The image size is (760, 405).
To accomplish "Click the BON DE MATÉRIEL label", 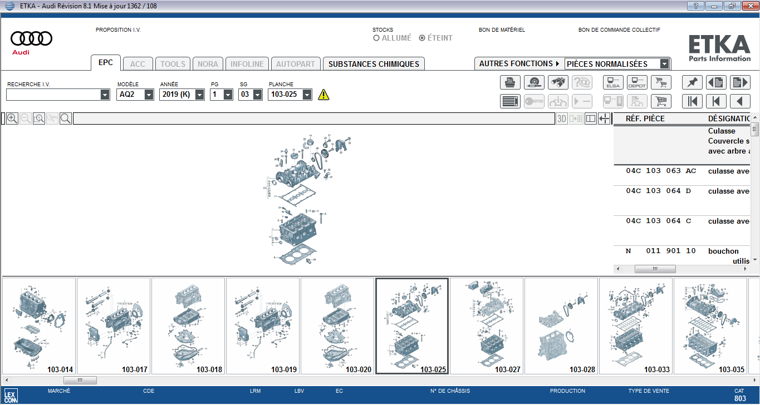I will tap(502, 30).
